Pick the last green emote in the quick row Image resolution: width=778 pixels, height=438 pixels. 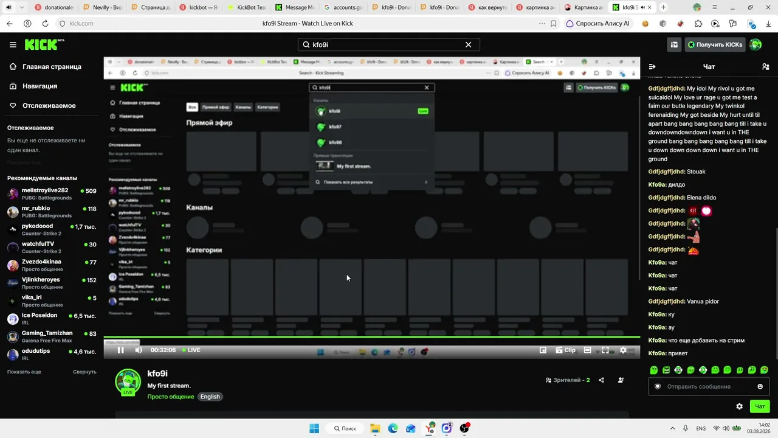click(764, 370)
